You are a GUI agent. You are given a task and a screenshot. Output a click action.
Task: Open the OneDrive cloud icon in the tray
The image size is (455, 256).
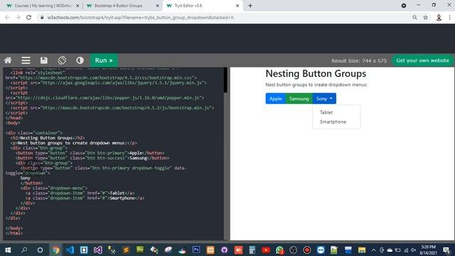[x=390, y=250]
